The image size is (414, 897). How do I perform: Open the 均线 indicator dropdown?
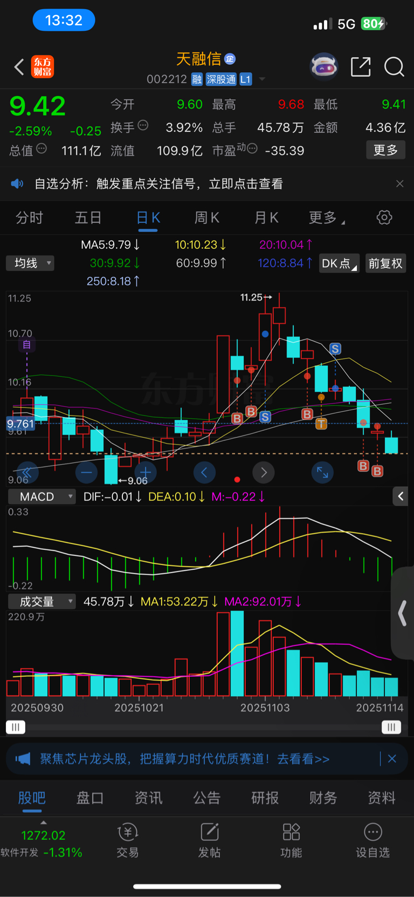pos(30,263)
